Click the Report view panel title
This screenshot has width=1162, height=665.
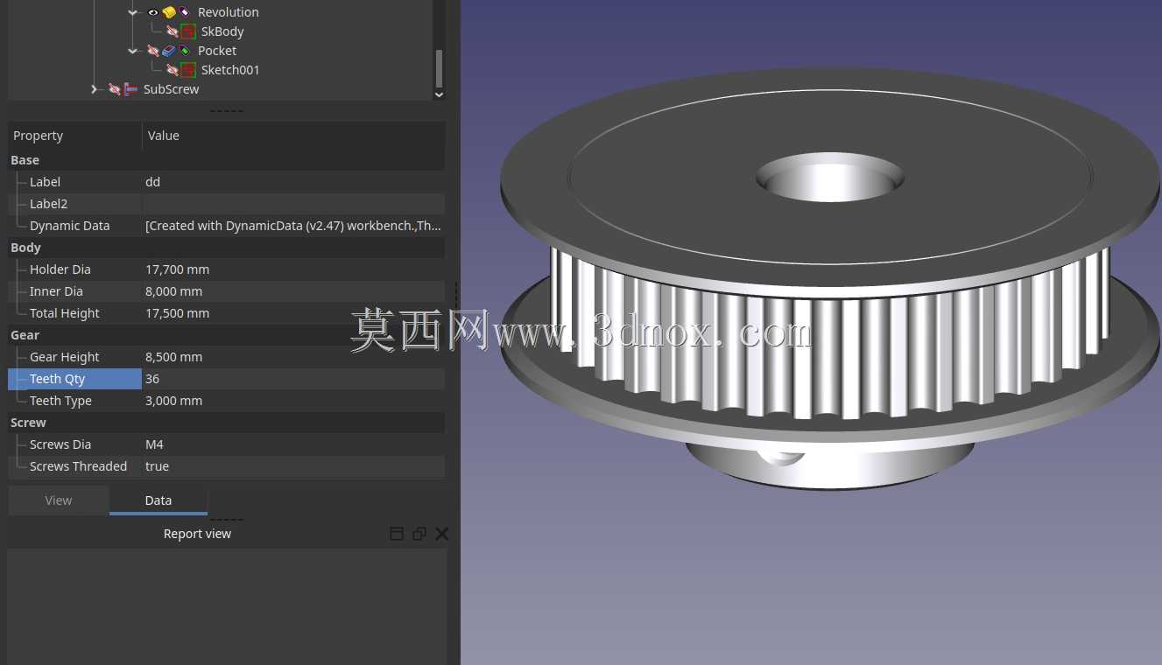197,534
